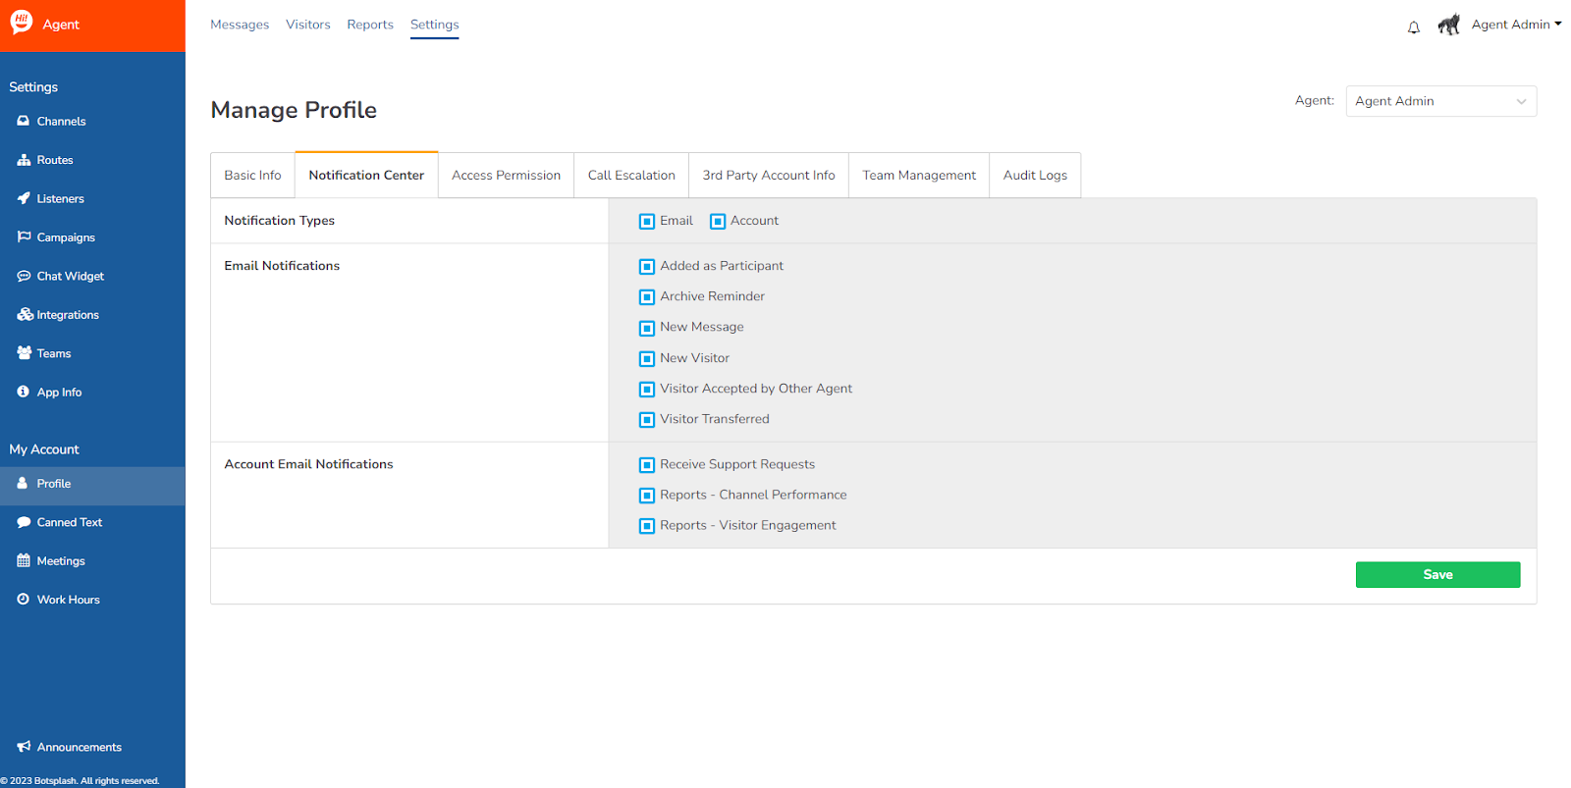Click the Chat Widget bubble icon
The width and height of the screenshot is (1571, 788).
[24, 276]
